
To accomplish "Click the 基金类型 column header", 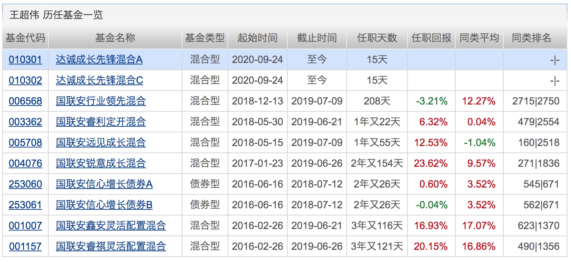I will (x=205, y=38).
